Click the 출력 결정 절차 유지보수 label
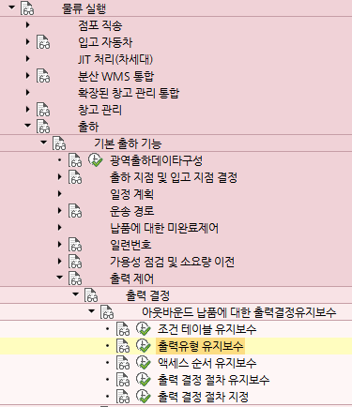Image resolution: width=352 pixels, height=407 pixels. click(x=213, y=380)
